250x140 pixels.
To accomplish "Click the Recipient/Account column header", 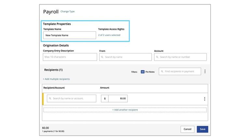I will click(x=54, y=87).
